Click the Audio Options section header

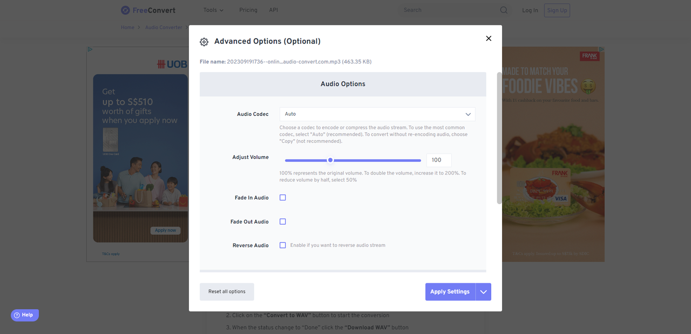click(x=343, y=84)
